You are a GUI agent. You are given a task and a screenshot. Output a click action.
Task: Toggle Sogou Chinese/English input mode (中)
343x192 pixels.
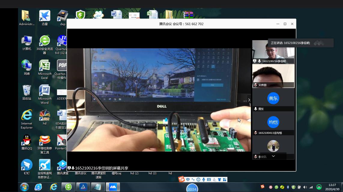pyautogui.click(x=188, y=179)
